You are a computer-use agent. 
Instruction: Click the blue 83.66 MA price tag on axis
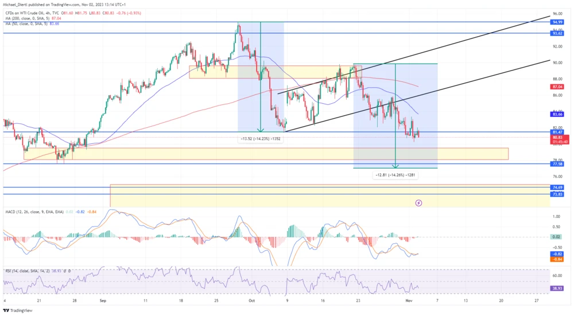click(x=557, y=114)
